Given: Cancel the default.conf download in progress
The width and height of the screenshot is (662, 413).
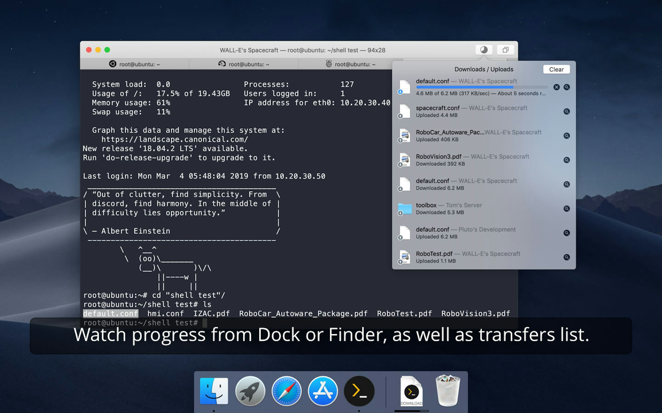Looking at the screenshot, I should tap(556, 87).
